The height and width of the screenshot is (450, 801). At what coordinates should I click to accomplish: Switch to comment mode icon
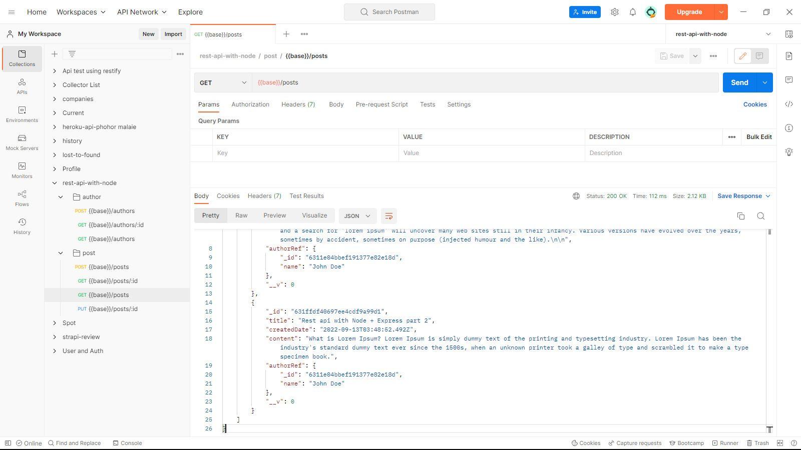point(759,56)
